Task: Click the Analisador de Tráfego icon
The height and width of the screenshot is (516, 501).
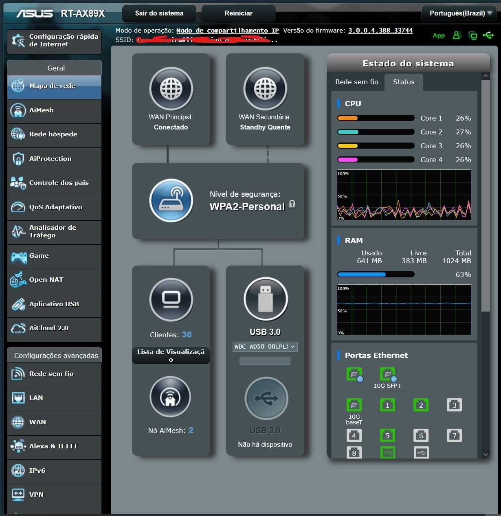Action: coord(18,232)
